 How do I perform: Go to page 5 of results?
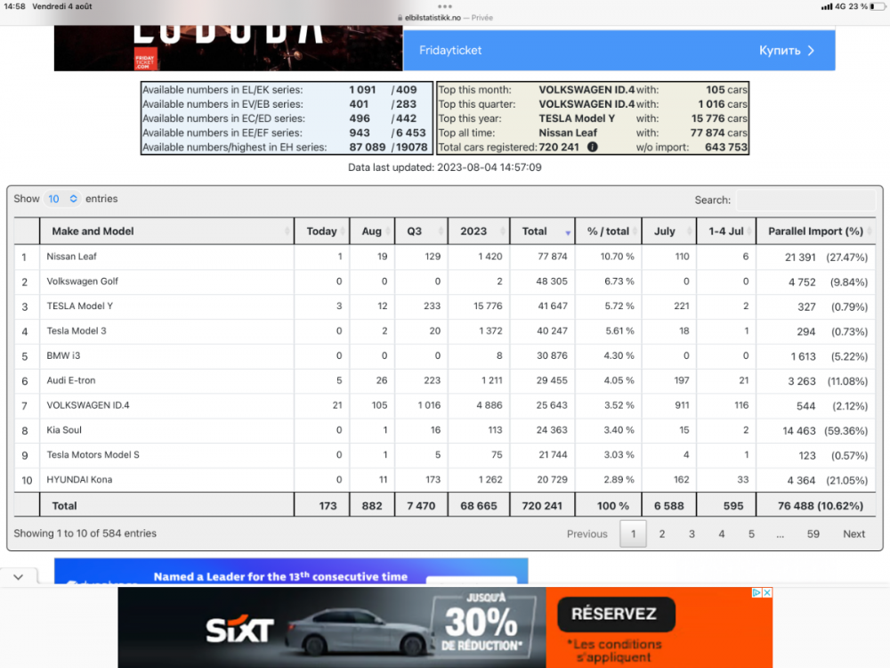751,534
